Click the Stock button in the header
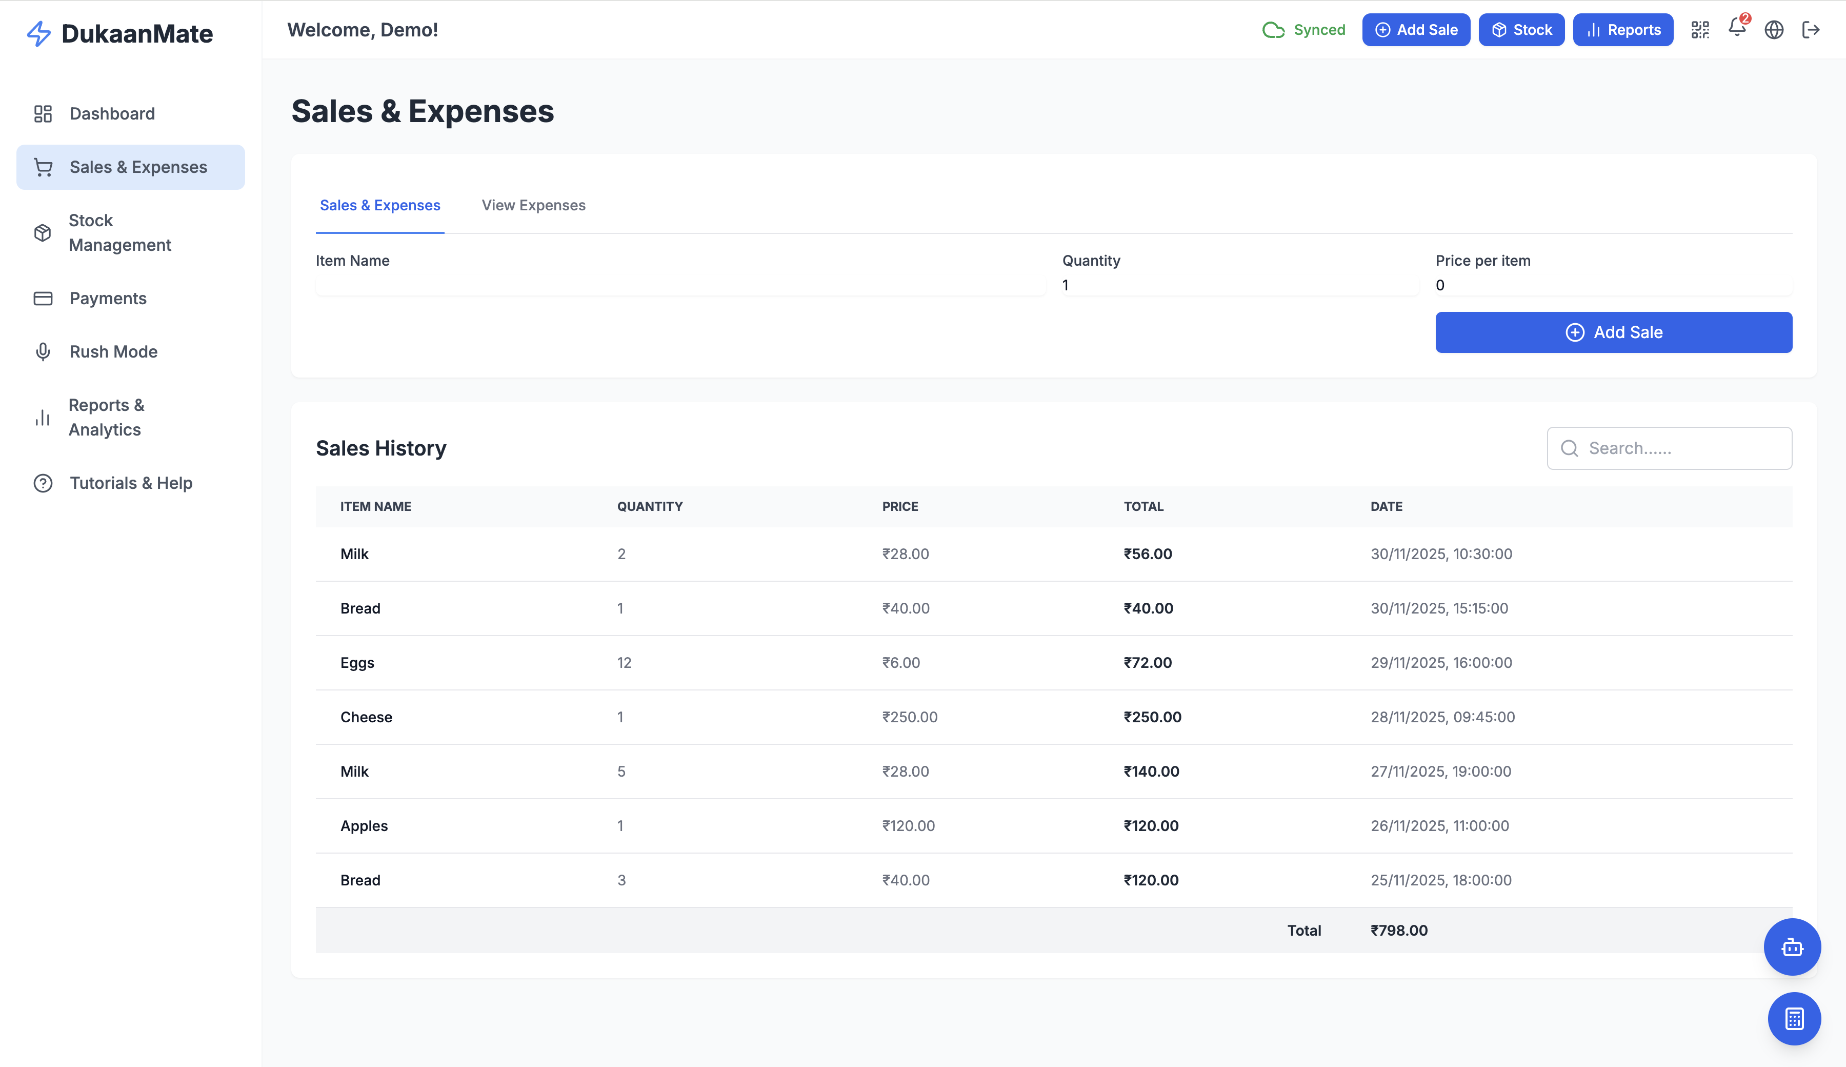This screenshot has height=1067, width=1846. click(x=1521, y=29)
